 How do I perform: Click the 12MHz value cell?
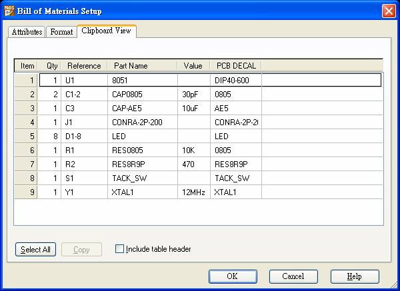[x=193, y=192]
